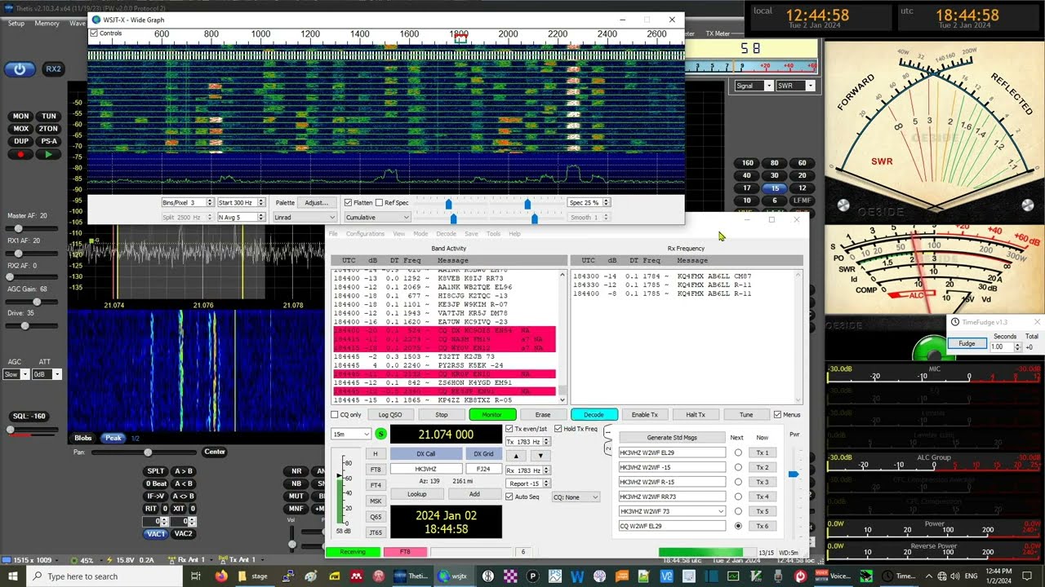The image size is (1045, 587).
Task: Toggle the RX2 button in Thetis
Action: (53, 69)
